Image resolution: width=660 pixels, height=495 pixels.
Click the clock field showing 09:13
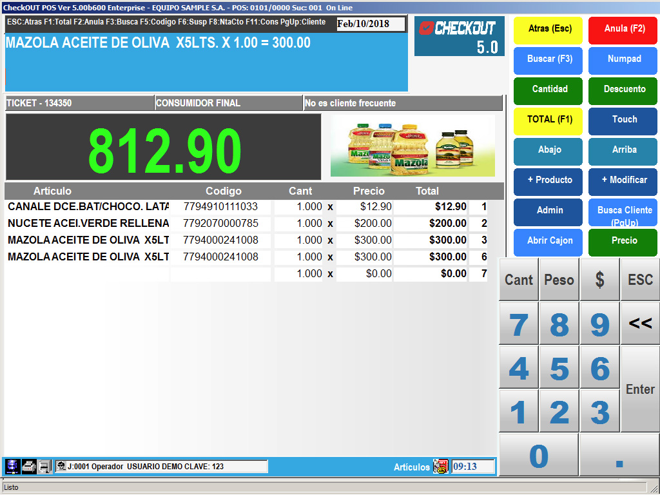pos(472,467)
